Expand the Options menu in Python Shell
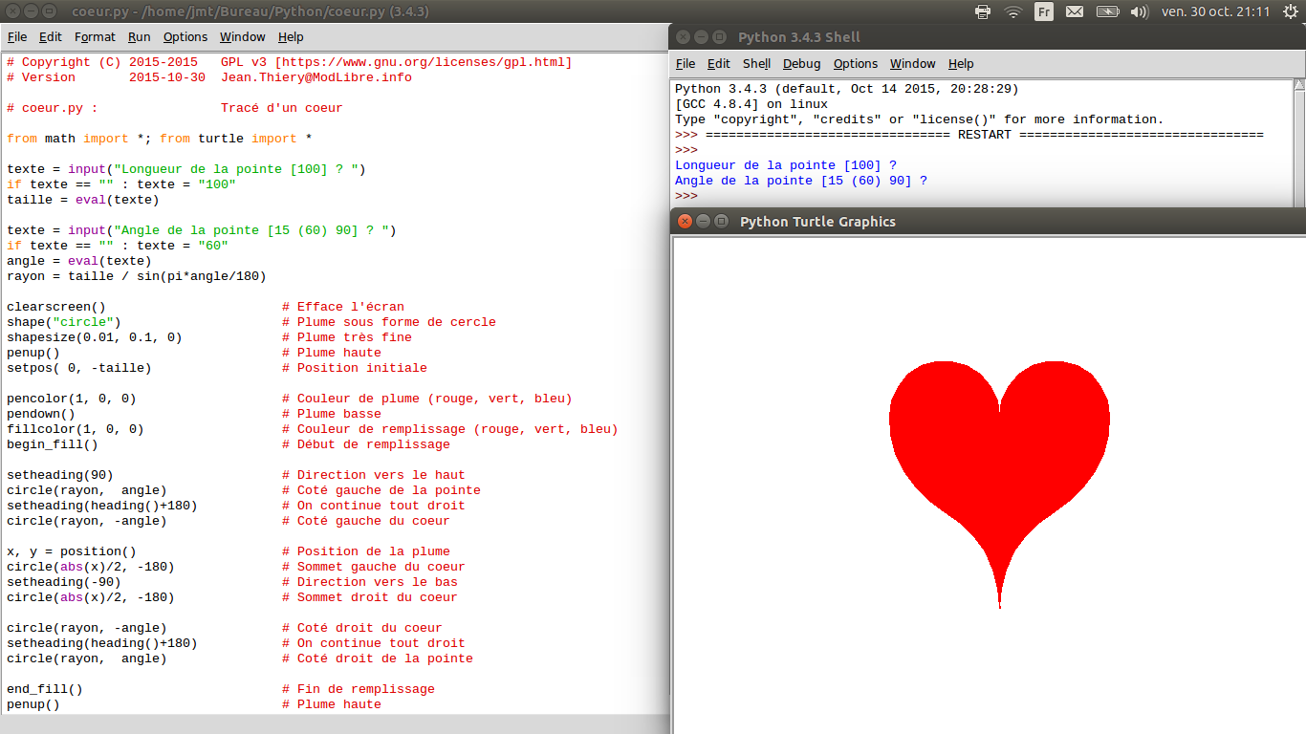Image resolution: width=1306 pixels, height=734 pixels. [x=855, y=63]
